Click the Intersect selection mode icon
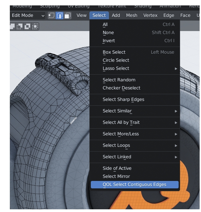This screenshot has height=212, width=201. click(35, 26)
